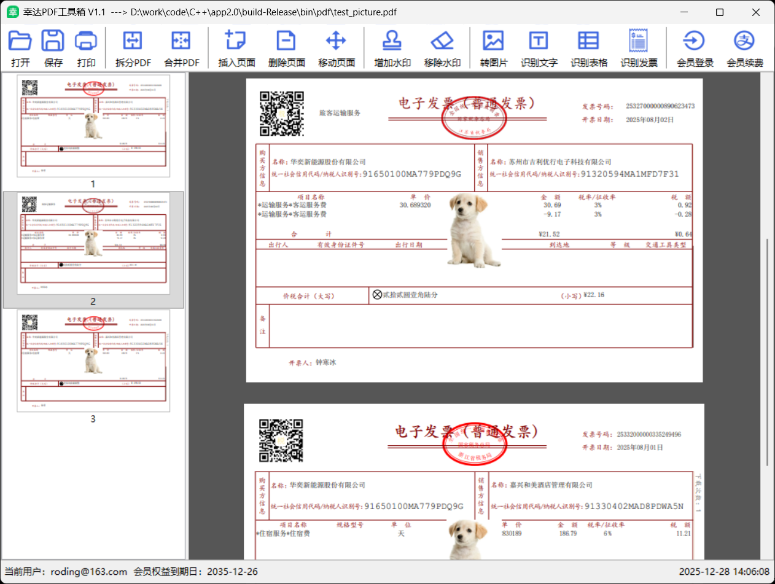Viewport: 775px width, 584px height.
Task: Select the Split PDF (拆分PDF) tool
Action: 133,41
